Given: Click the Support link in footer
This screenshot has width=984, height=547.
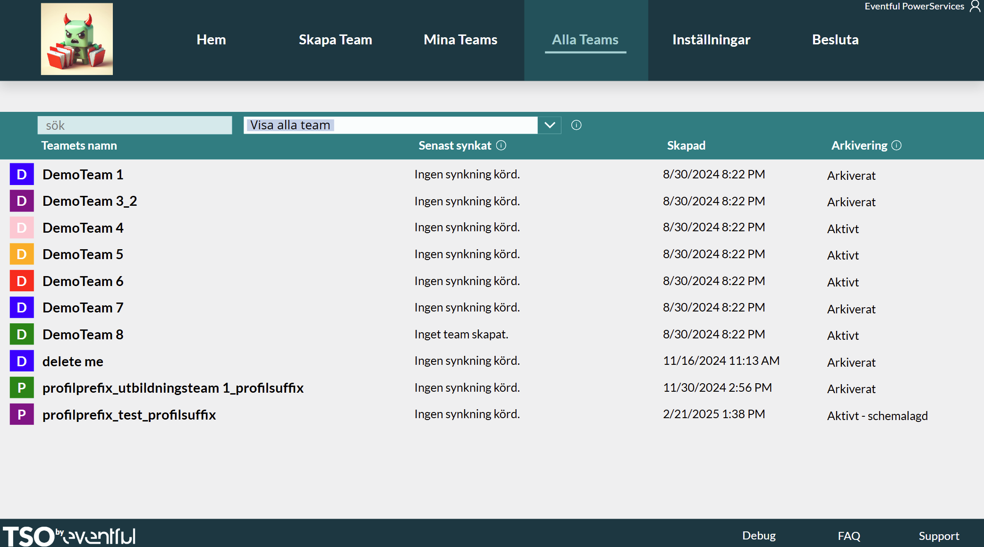Looking at the screenshot, I should coord(938,536).
